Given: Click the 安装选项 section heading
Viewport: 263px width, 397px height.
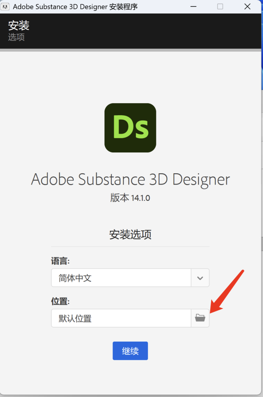Looking at the screenshot, I should tap(130, 235).
